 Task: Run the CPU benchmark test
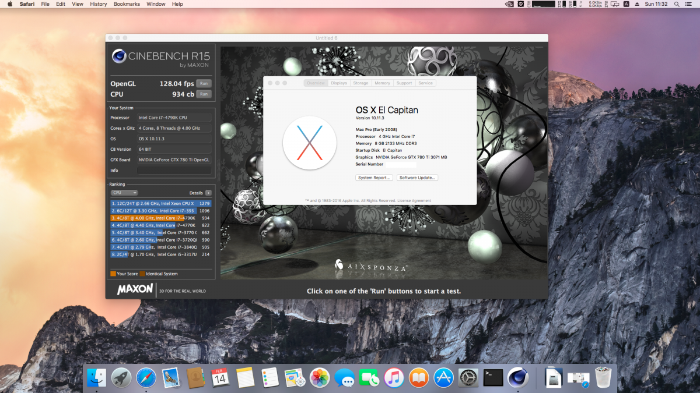tap(204, 94)
